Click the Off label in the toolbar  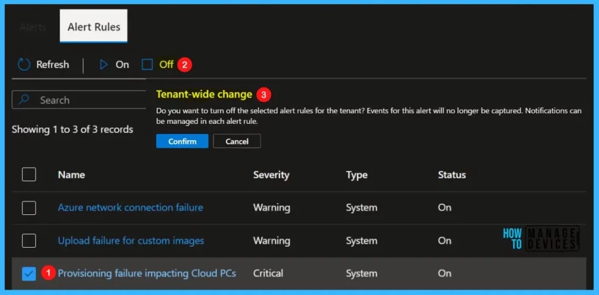pos(167,64)
